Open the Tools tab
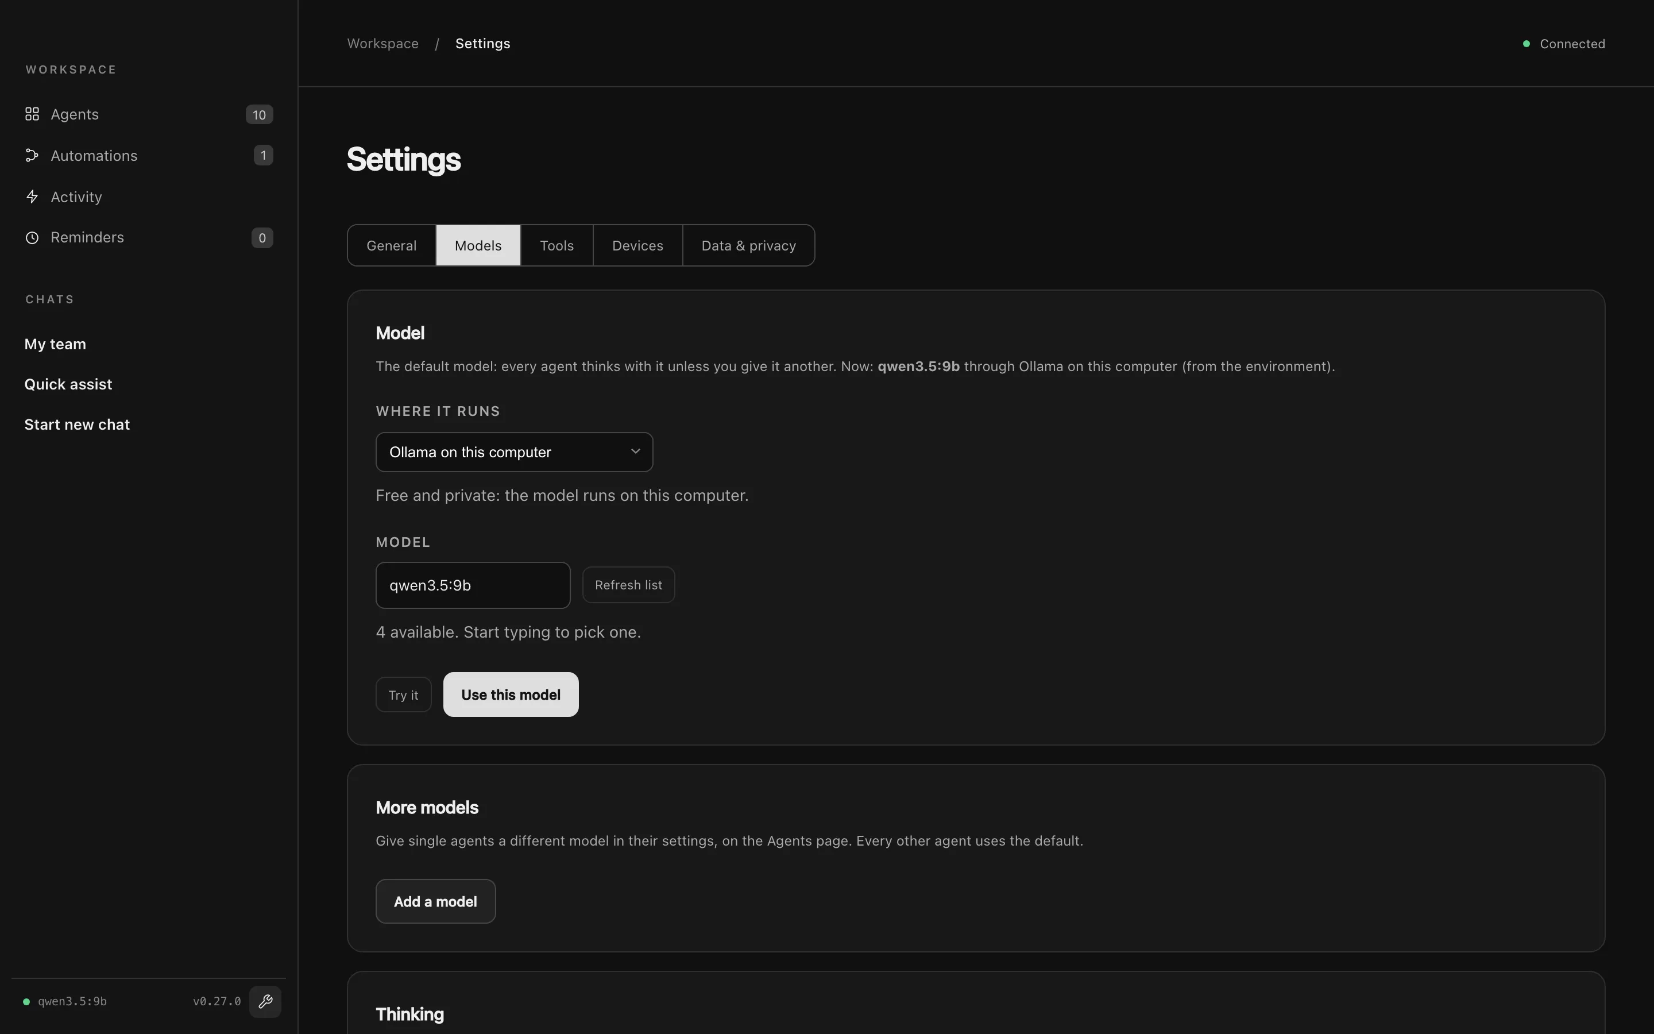Viewport: 1654px width, 1034px height. click(557, 245)
